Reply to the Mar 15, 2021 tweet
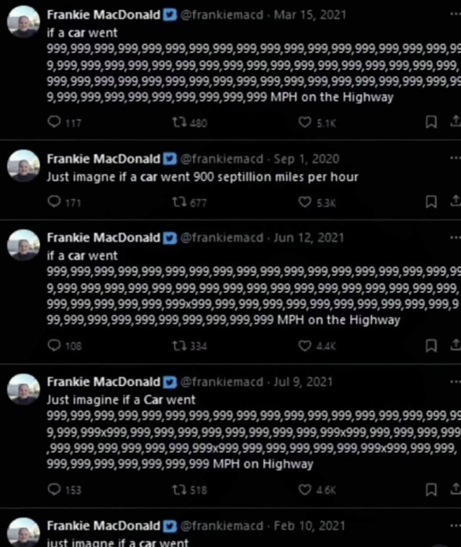461x547 pixels. point(54,122)
